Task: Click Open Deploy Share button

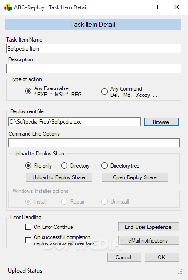Action: 135,177
